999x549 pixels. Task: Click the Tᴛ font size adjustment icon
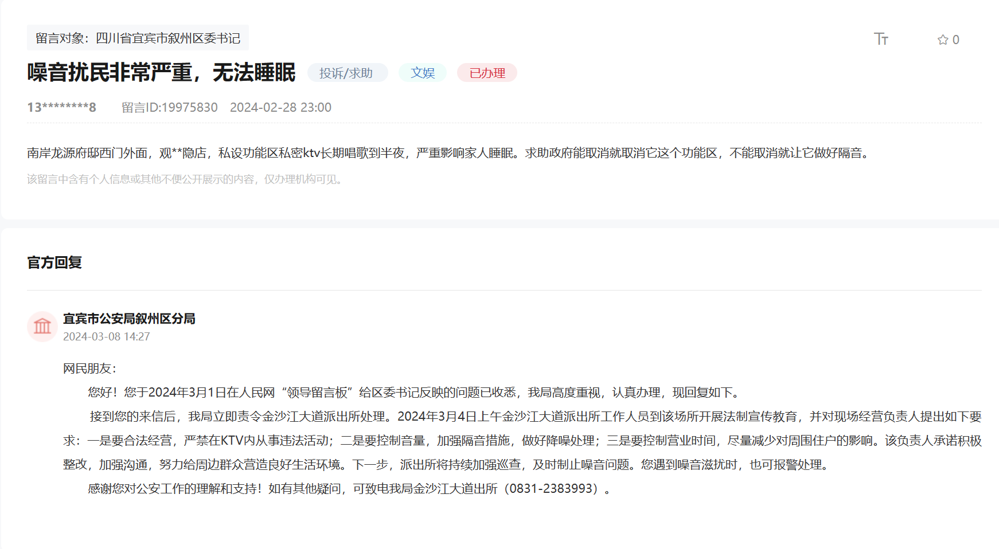coord(881,39)
